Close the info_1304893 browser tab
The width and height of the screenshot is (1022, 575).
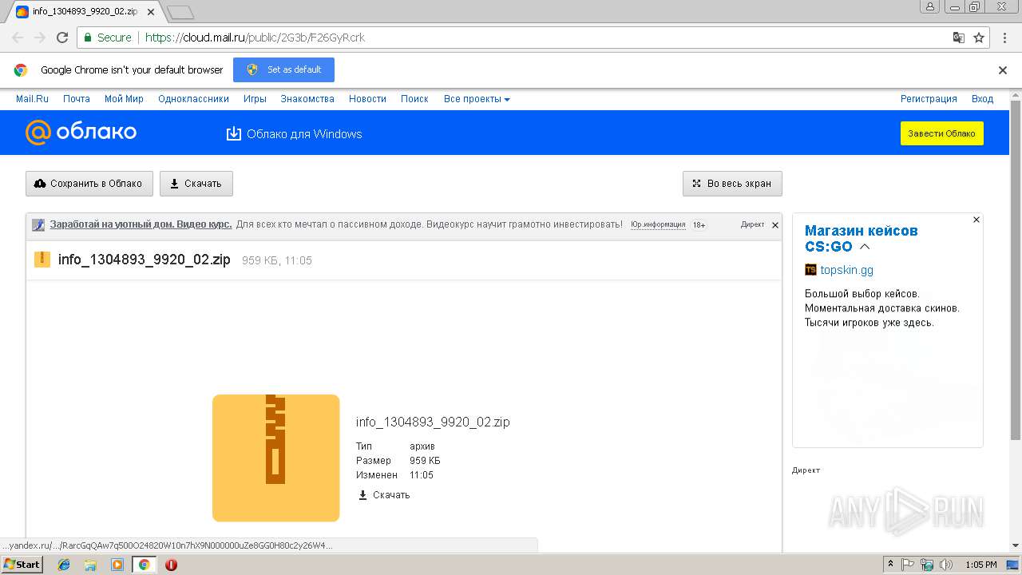pos(151,12)
